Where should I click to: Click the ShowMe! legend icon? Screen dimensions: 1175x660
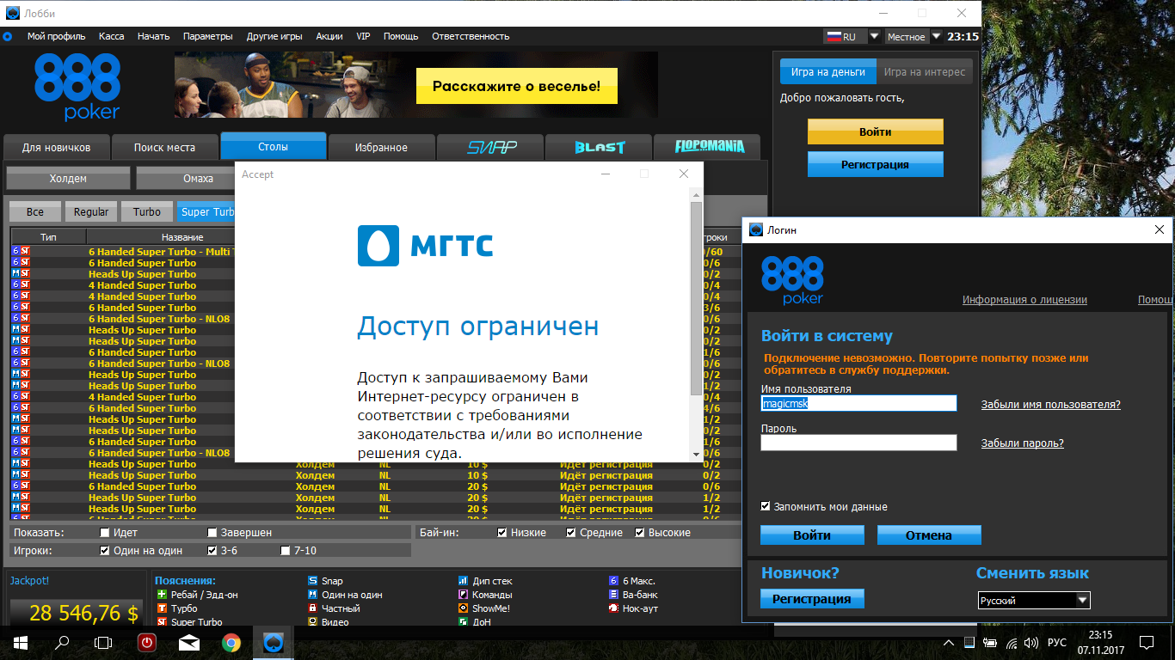click(463, 608)
